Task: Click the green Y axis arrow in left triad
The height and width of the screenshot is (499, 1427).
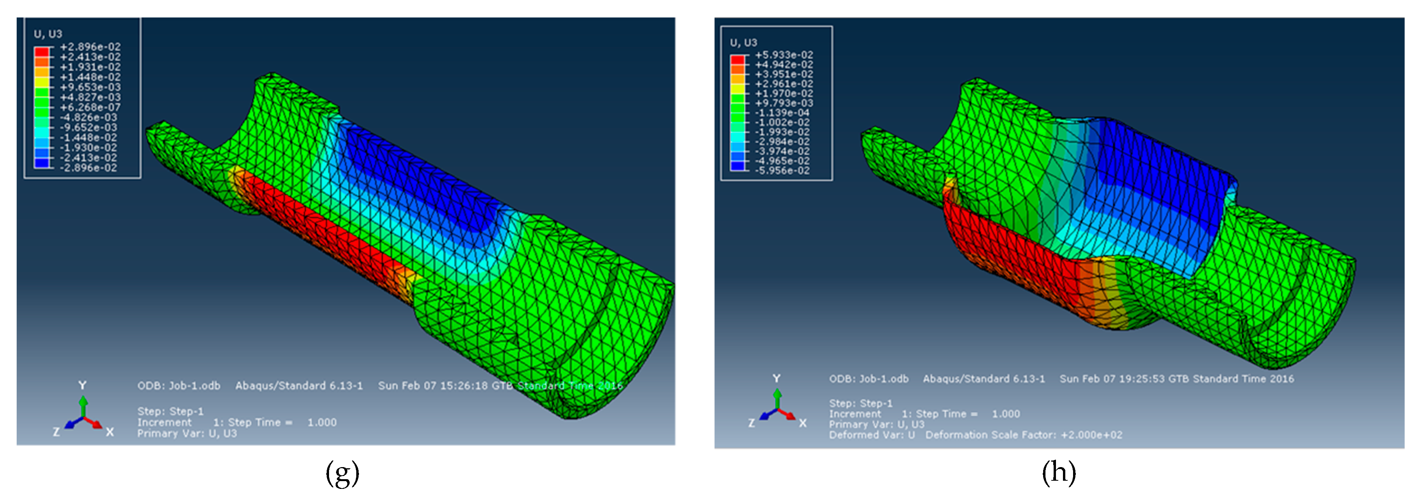Action: (x=83, y=404)
